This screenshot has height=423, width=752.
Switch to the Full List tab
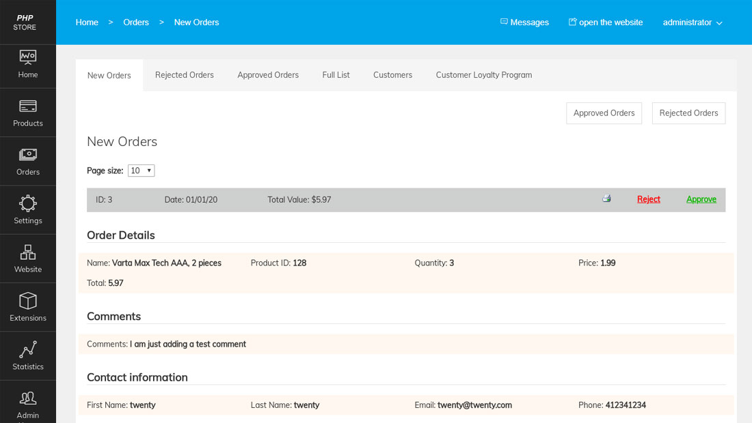coord(336,75)
